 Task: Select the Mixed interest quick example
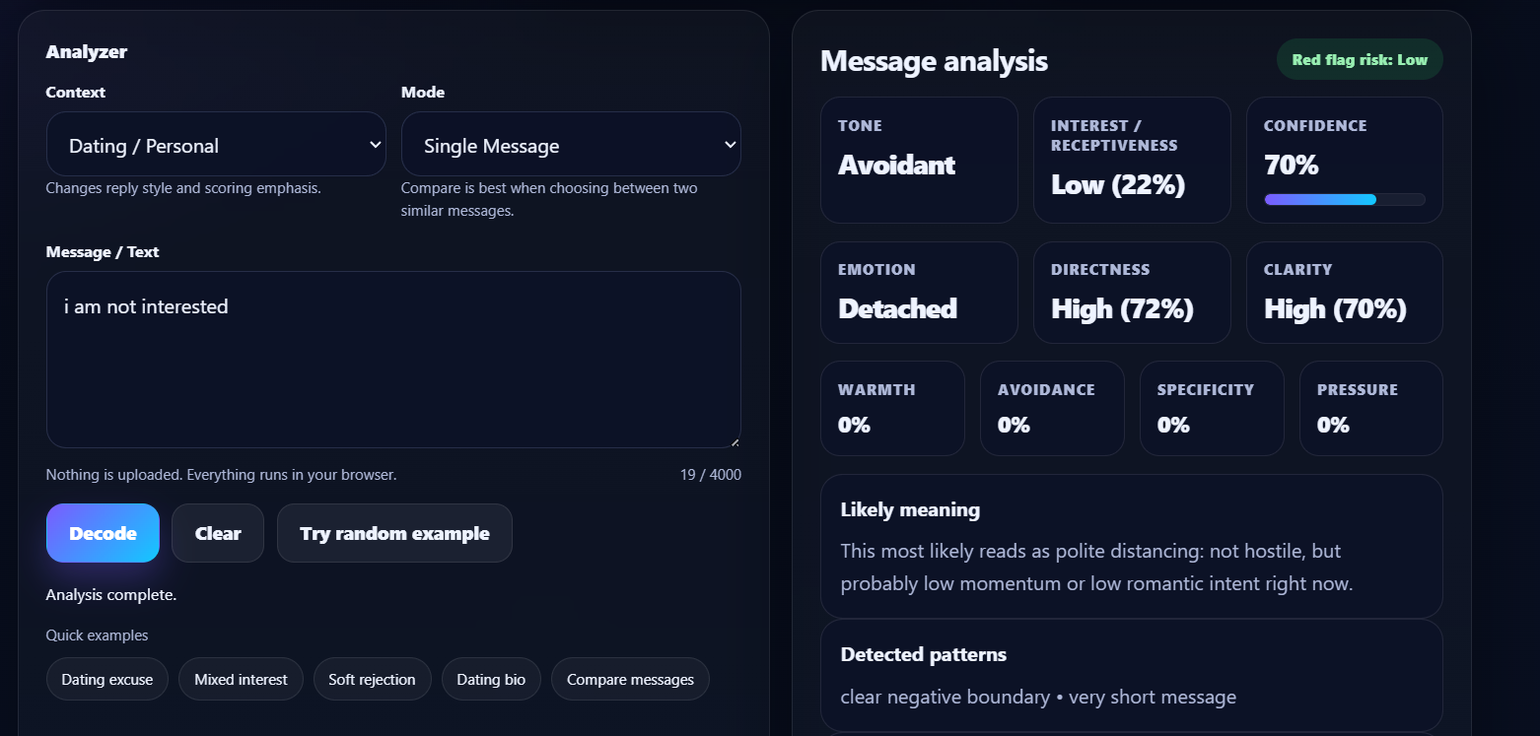tap(241, 678)
